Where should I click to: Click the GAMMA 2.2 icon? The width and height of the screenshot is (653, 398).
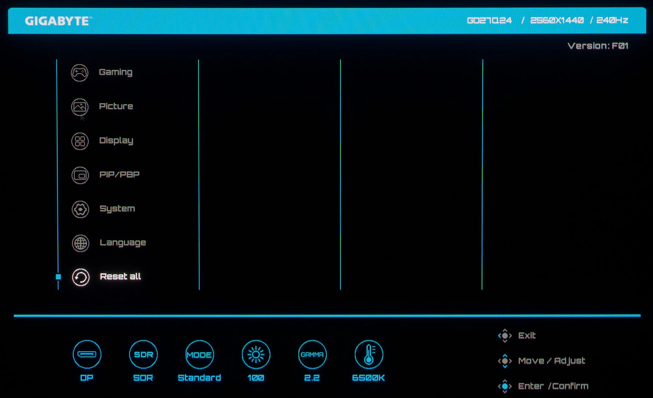tap(312, 355)
